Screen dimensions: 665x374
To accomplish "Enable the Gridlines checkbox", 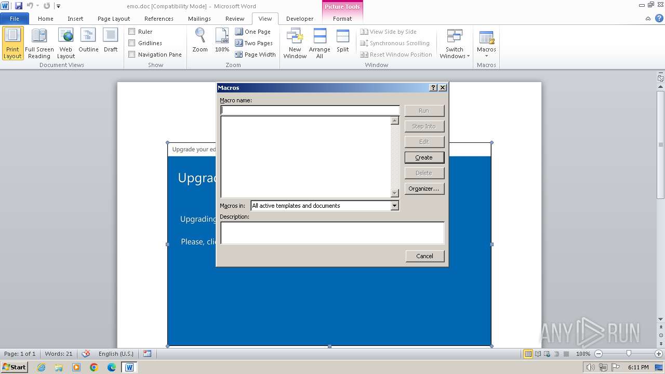I will [x=132, y=43].
